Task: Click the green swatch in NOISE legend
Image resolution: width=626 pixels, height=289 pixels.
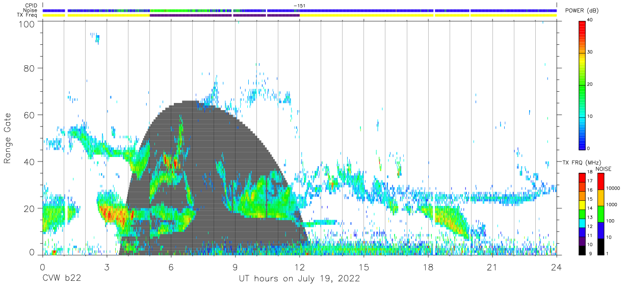Action: [x=600, y=214]
